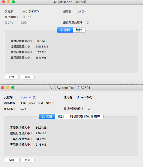The image size is (143, 167).
Task: Click the root (0) user value
Action: (81, 11)
